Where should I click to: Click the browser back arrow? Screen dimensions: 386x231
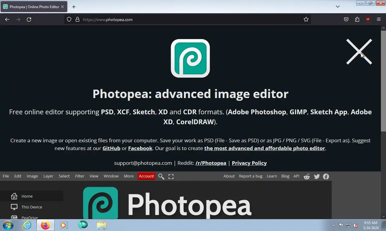point(7,20)
